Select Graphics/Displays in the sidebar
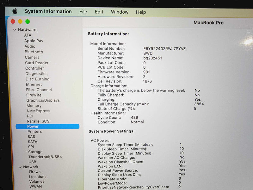 (x=43, y=100)
